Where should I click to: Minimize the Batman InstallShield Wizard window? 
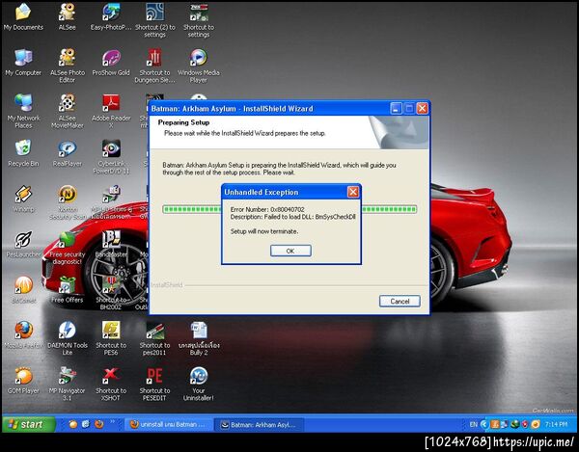pyautogui.click(x=396, y=108)
